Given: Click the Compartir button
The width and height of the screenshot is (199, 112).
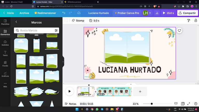Looking at the screenshot, I should coord(187,13).
